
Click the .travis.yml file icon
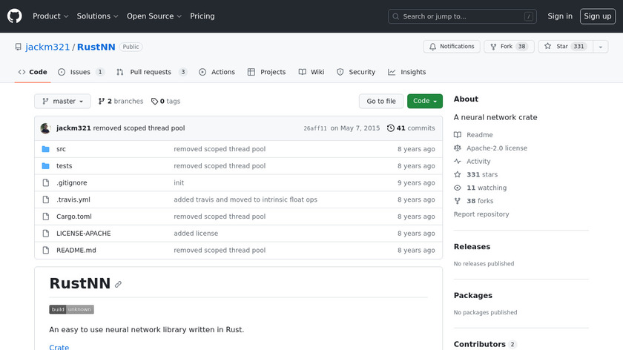click(46, 199)
